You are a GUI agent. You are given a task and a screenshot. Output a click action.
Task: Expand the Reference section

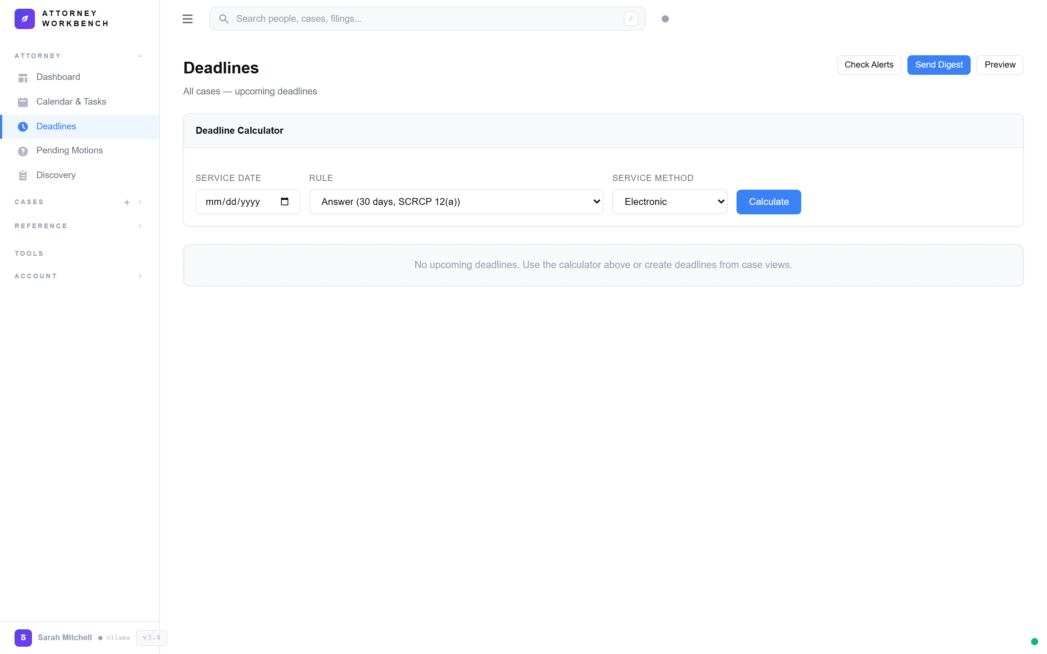pyautogui.click(x=140, y=226)
